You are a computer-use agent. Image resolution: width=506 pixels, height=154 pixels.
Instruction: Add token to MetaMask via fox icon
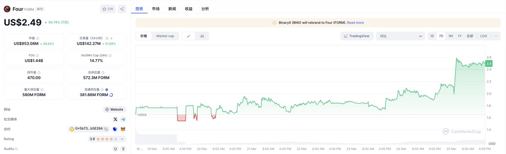(123, 129)
